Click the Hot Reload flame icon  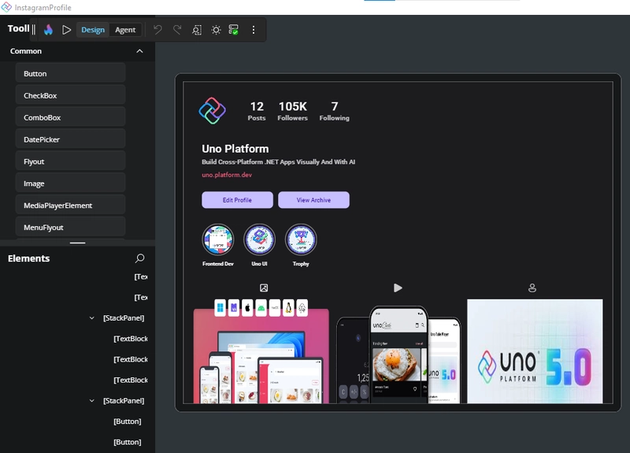tap(48, 30)
